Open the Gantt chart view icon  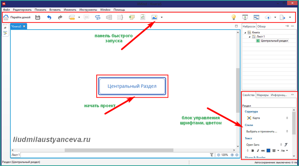click(256, 17)
